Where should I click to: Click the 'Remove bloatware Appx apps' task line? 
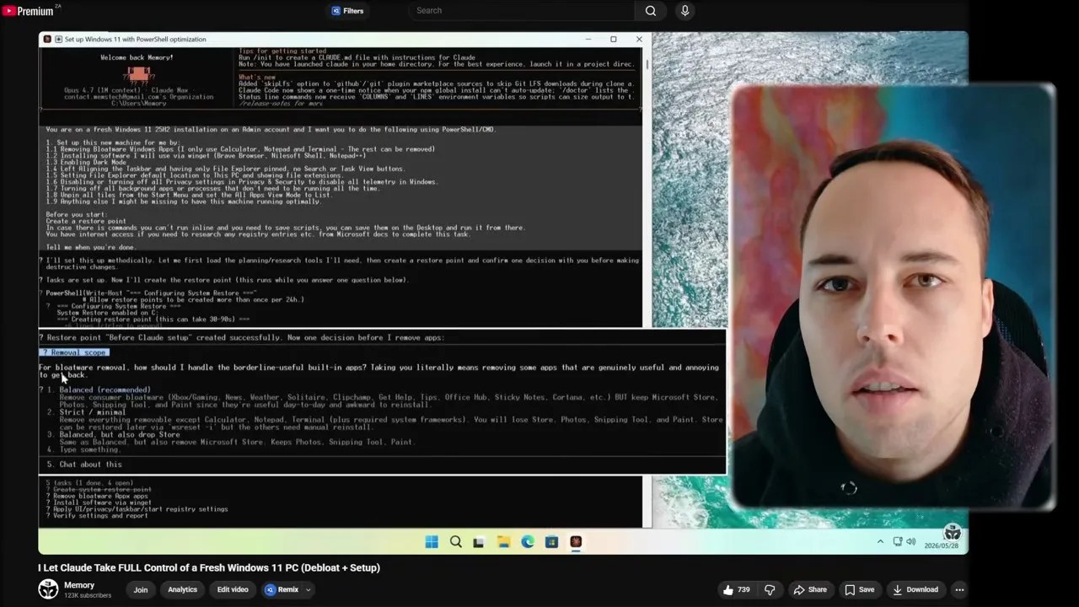coord(99,497)
